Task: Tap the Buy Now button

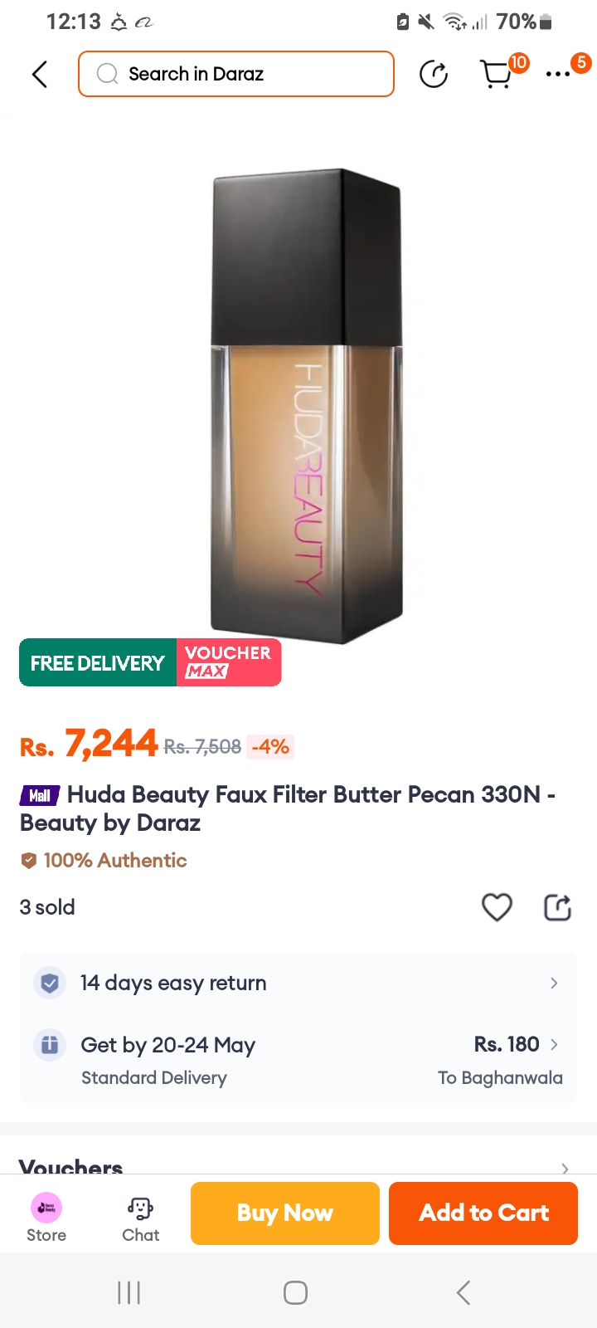Action: pyautogui.click(x=285, y=1213)
